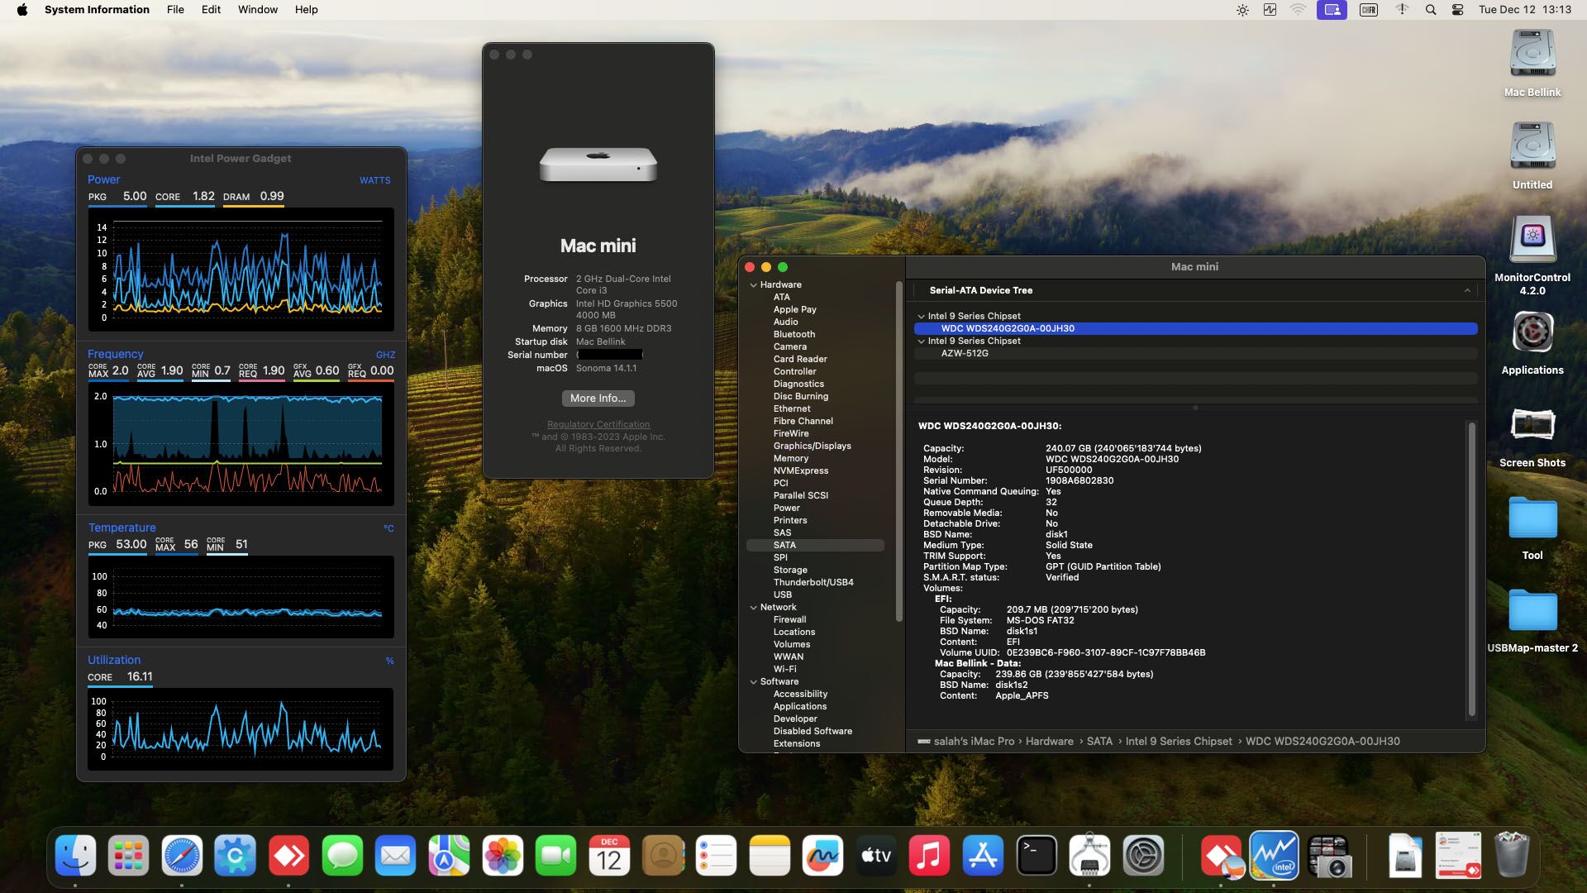Open System Settings from the Dock
This screenshot has width=1587, height=893.
pyautogui.click(x=1143, y=855)
